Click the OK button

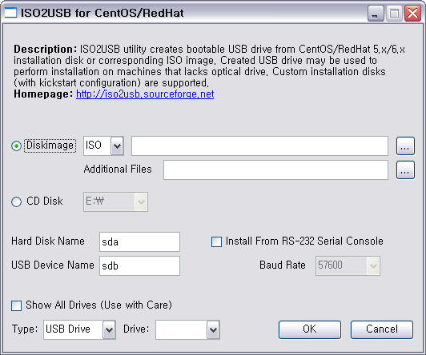coord(310,329)
